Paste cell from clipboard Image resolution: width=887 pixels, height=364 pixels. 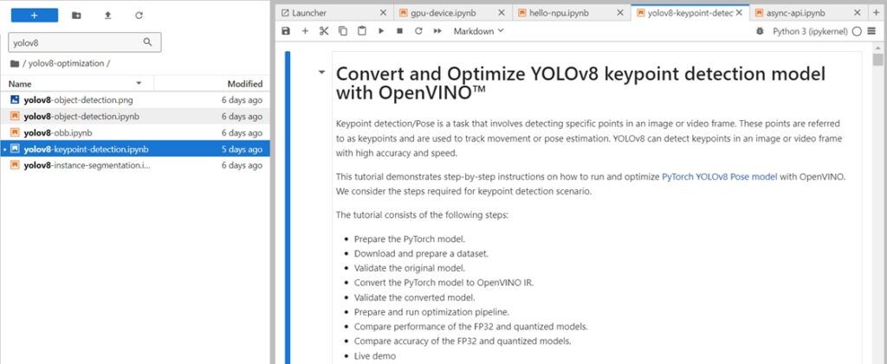pos(361,31)
